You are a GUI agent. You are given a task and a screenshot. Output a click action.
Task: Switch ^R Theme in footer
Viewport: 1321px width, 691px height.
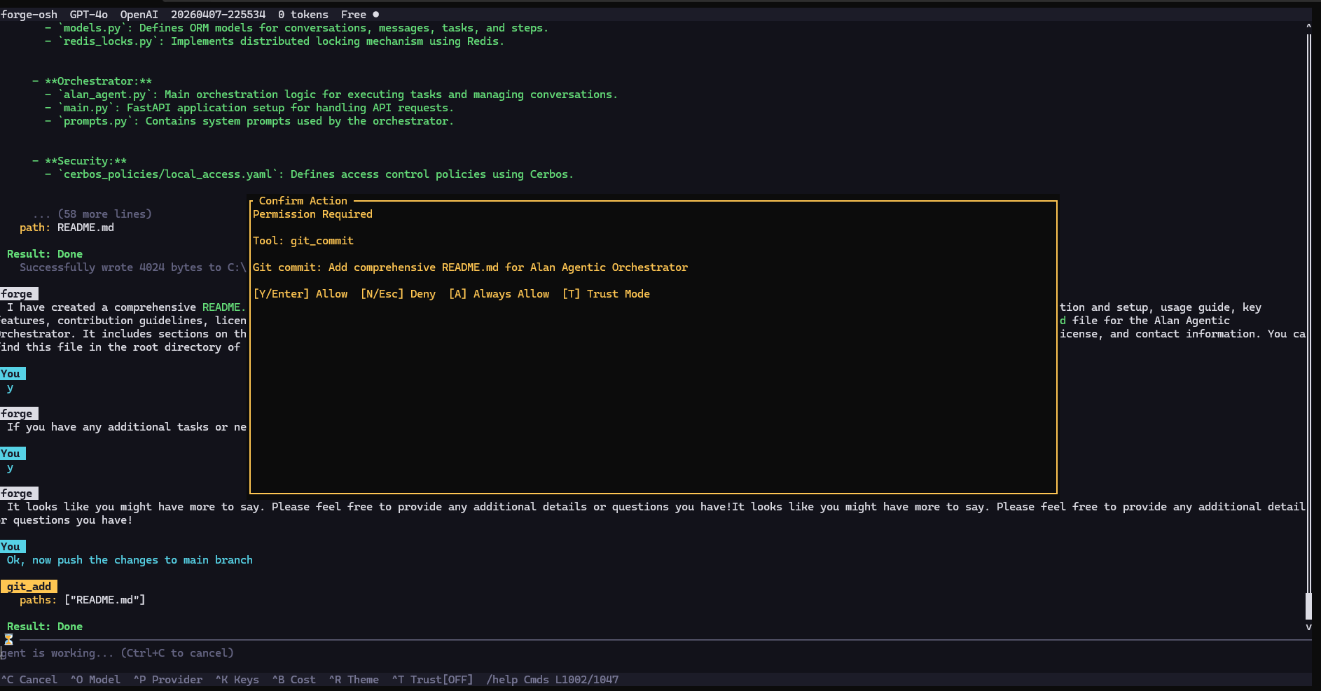[x=354, y=680]
